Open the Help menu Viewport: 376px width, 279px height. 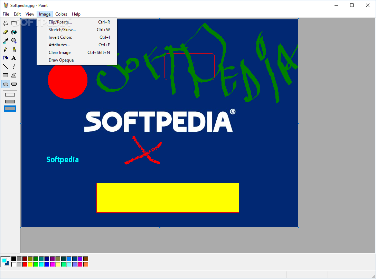pos(76,14)
